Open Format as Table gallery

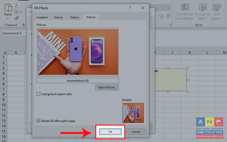(x=203, y=12)
